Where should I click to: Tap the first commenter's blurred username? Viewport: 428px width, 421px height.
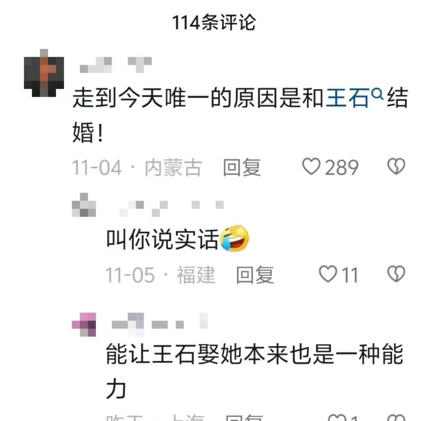click(116, 65)
